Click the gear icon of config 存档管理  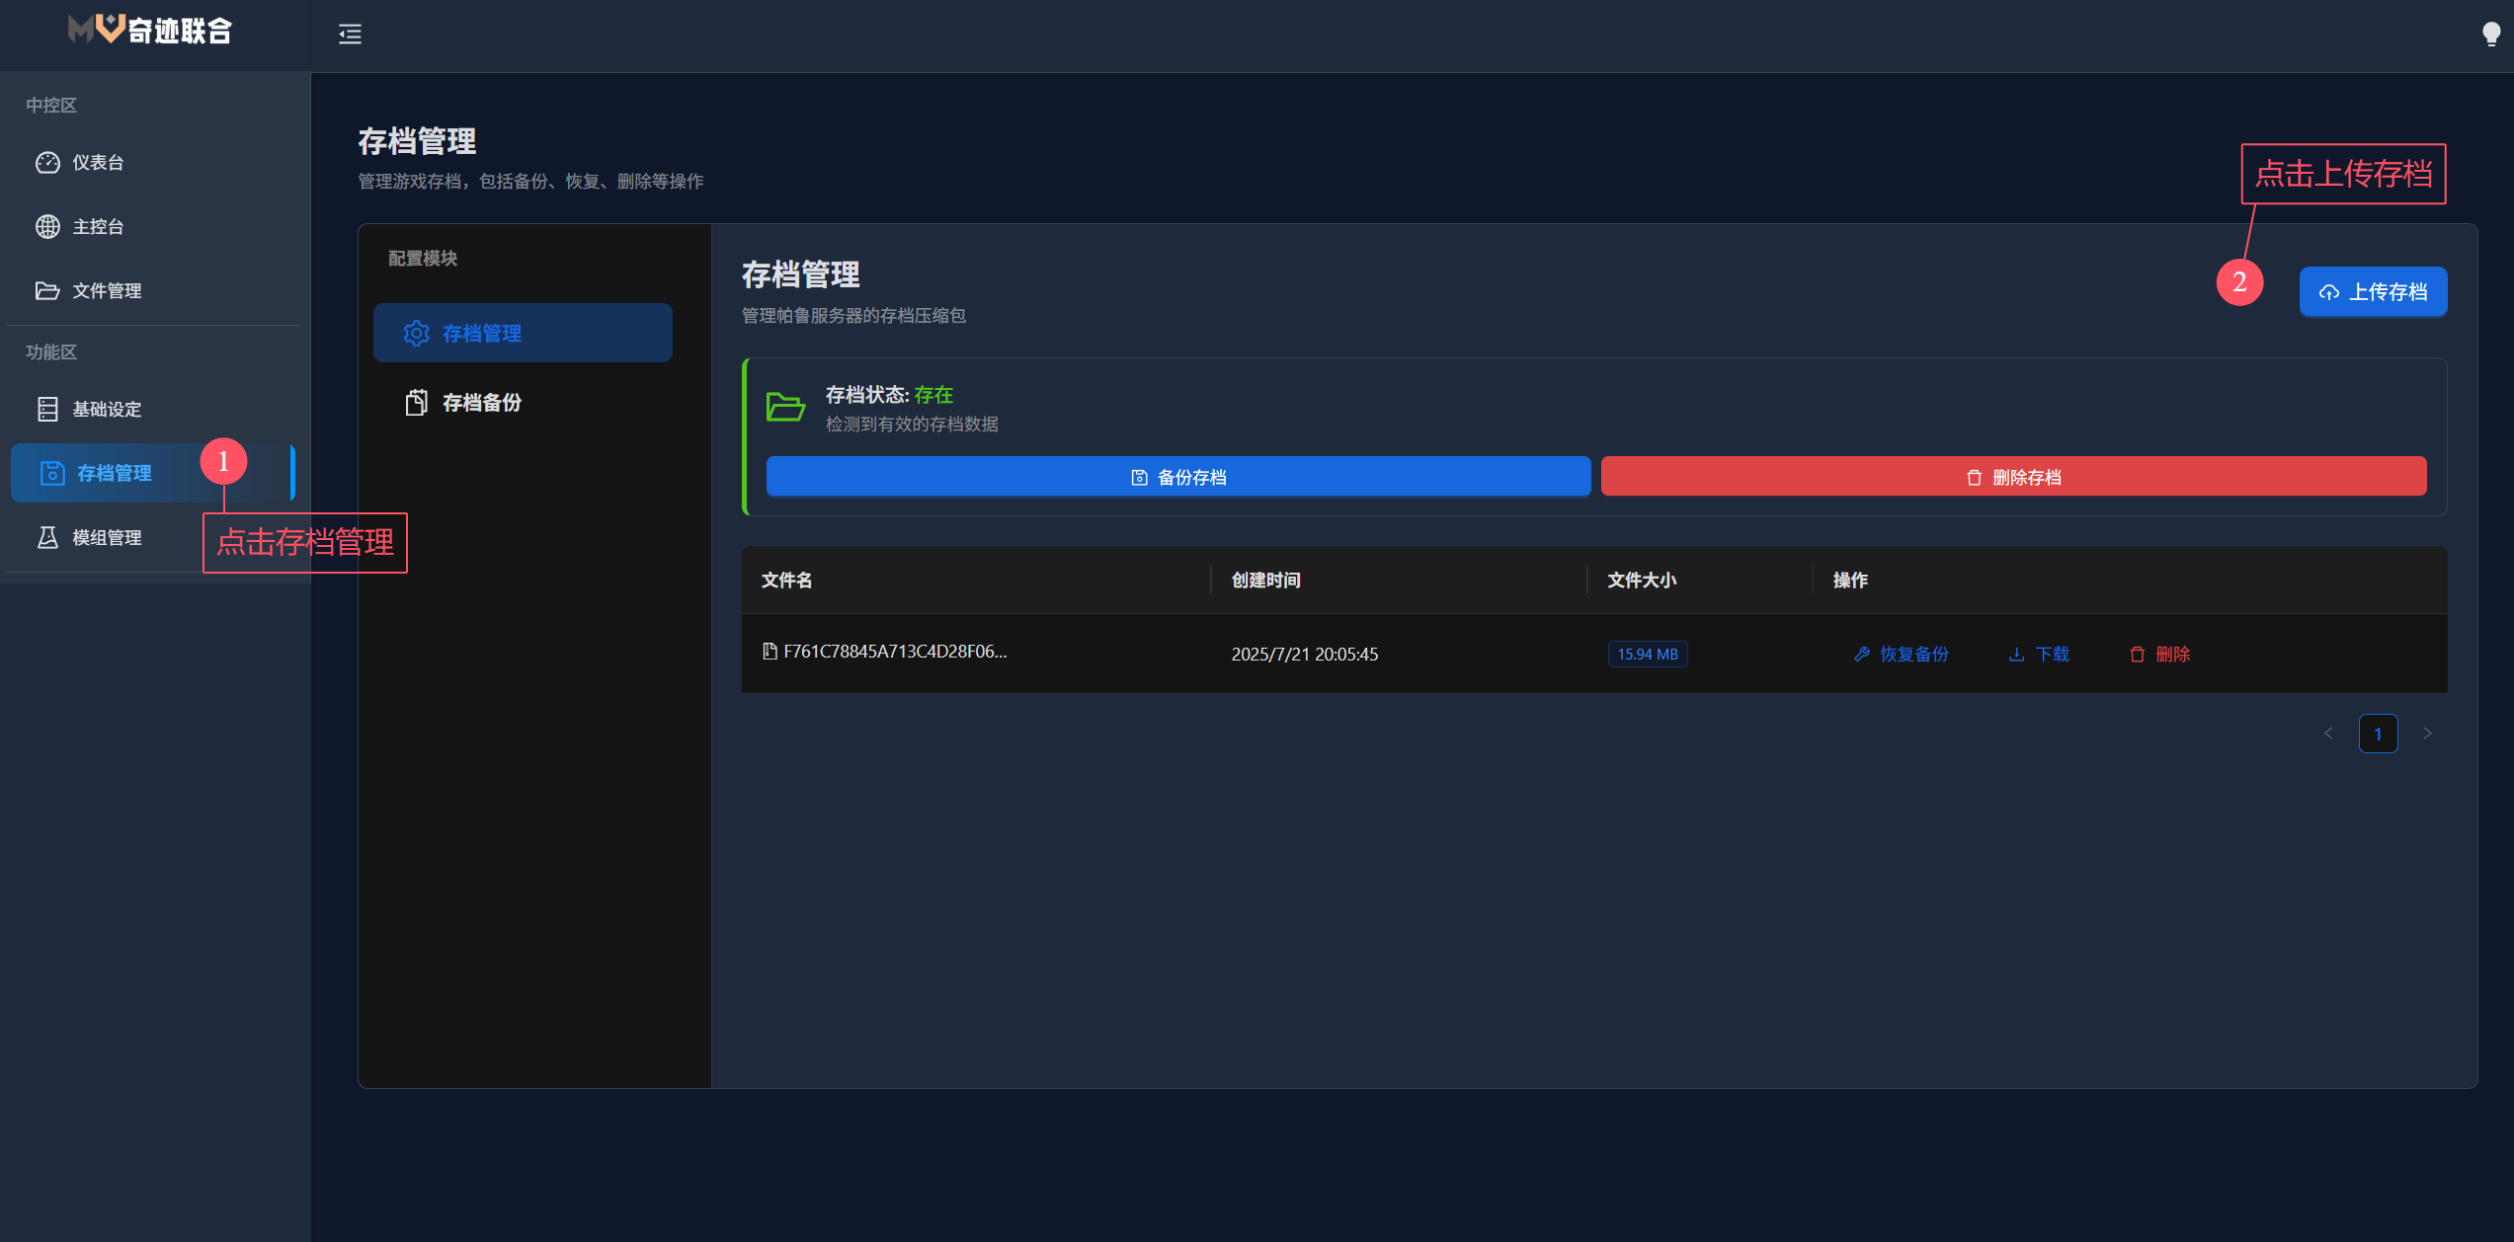(x=417, y=334)
